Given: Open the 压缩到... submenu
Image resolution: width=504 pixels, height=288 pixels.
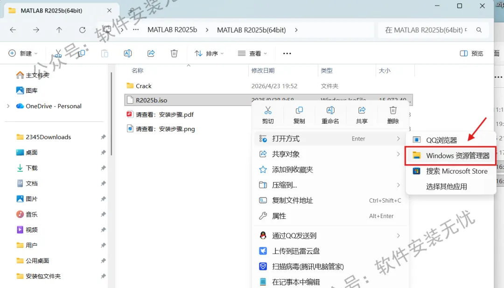Looking at the screenshot, I should pos(330,185).
